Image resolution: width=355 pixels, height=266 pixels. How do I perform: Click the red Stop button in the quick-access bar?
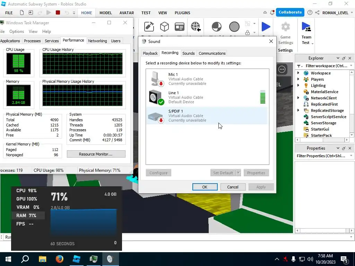pyautogui.click(x=58, y=12)
